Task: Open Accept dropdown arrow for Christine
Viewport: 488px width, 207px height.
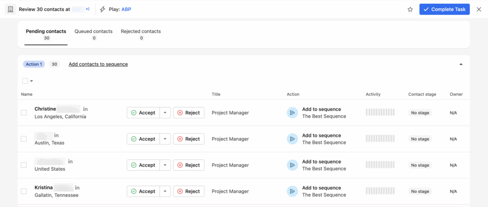Action: click(x=164, y=113)
